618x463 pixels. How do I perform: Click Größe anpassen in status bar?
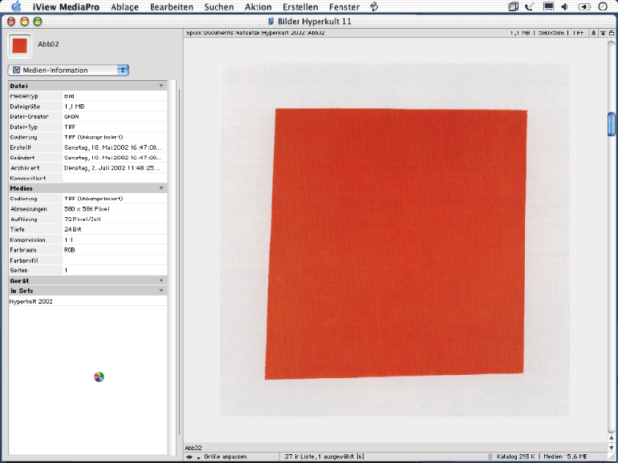(x=226, y=457)
